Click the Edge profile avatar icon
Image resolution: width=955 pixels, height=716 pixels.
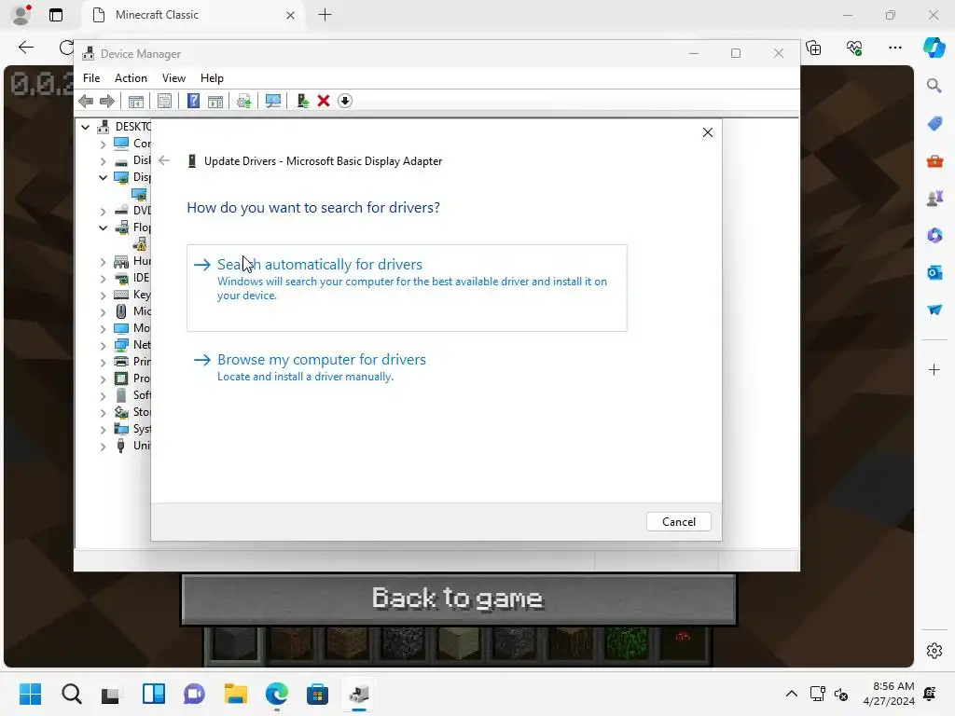(21, 15)
